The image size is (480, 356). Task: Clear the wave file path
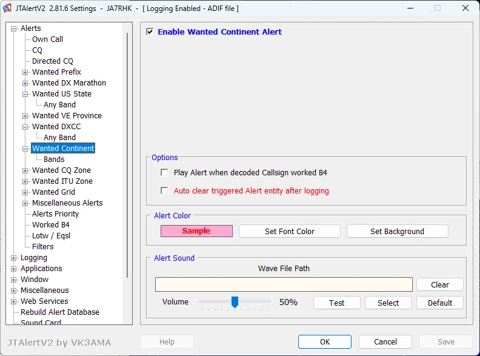click(x=440, y=284)
